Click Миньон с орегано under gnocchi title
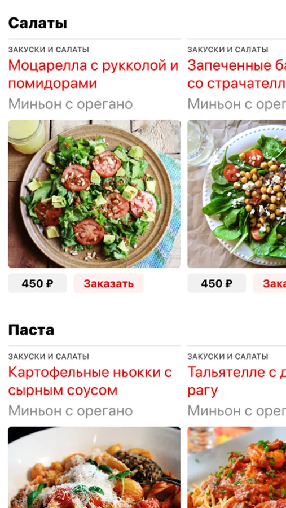Image resolution: width=286 pixels, height=508 pixels. pos(71,411)
